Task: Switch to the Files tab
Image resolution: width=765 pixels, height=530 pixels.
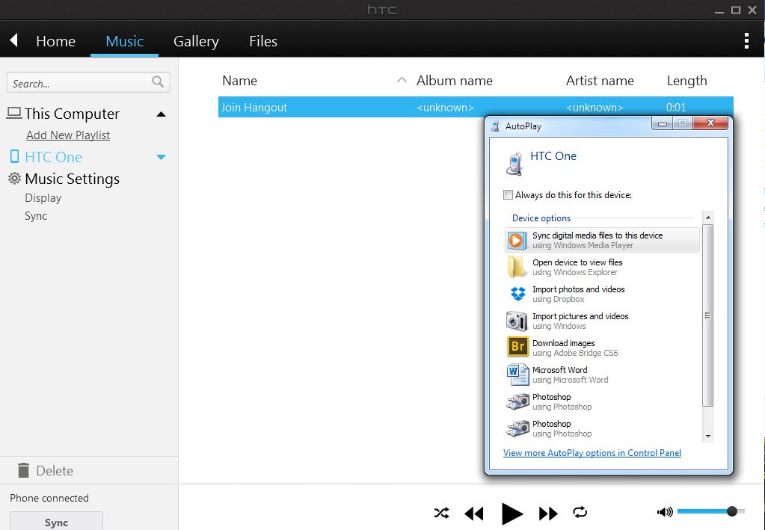Action: click(263, 41)
